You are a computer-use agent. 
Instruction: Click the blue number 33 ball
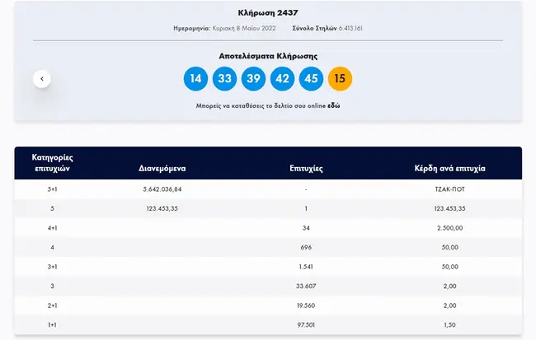(224, 79)
